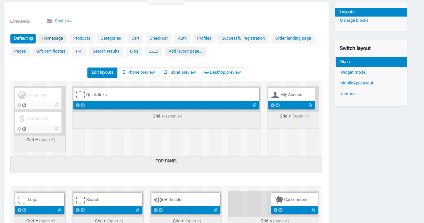
Task: Switch to Desktop preview mode
Action: tap(222, 72)
